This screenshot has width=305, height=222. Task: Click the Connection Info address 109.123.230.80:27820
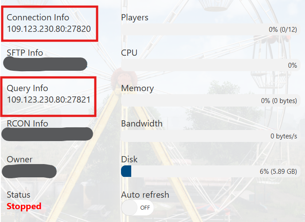[49, 29]
